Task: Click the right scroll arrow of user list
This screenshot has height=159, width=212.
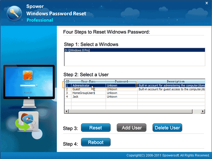Action: [x=202, y=111]
